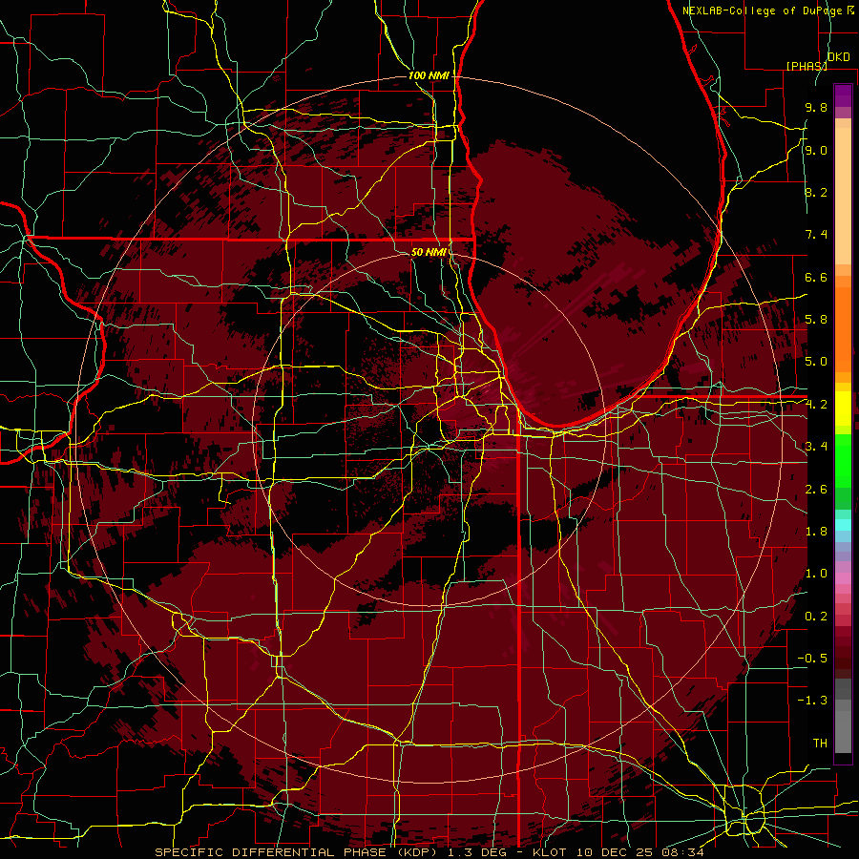859x859 pixels.
Task: Click the 6.6 value on color scale
Action: pyautogui.click(x=816, y=277)
